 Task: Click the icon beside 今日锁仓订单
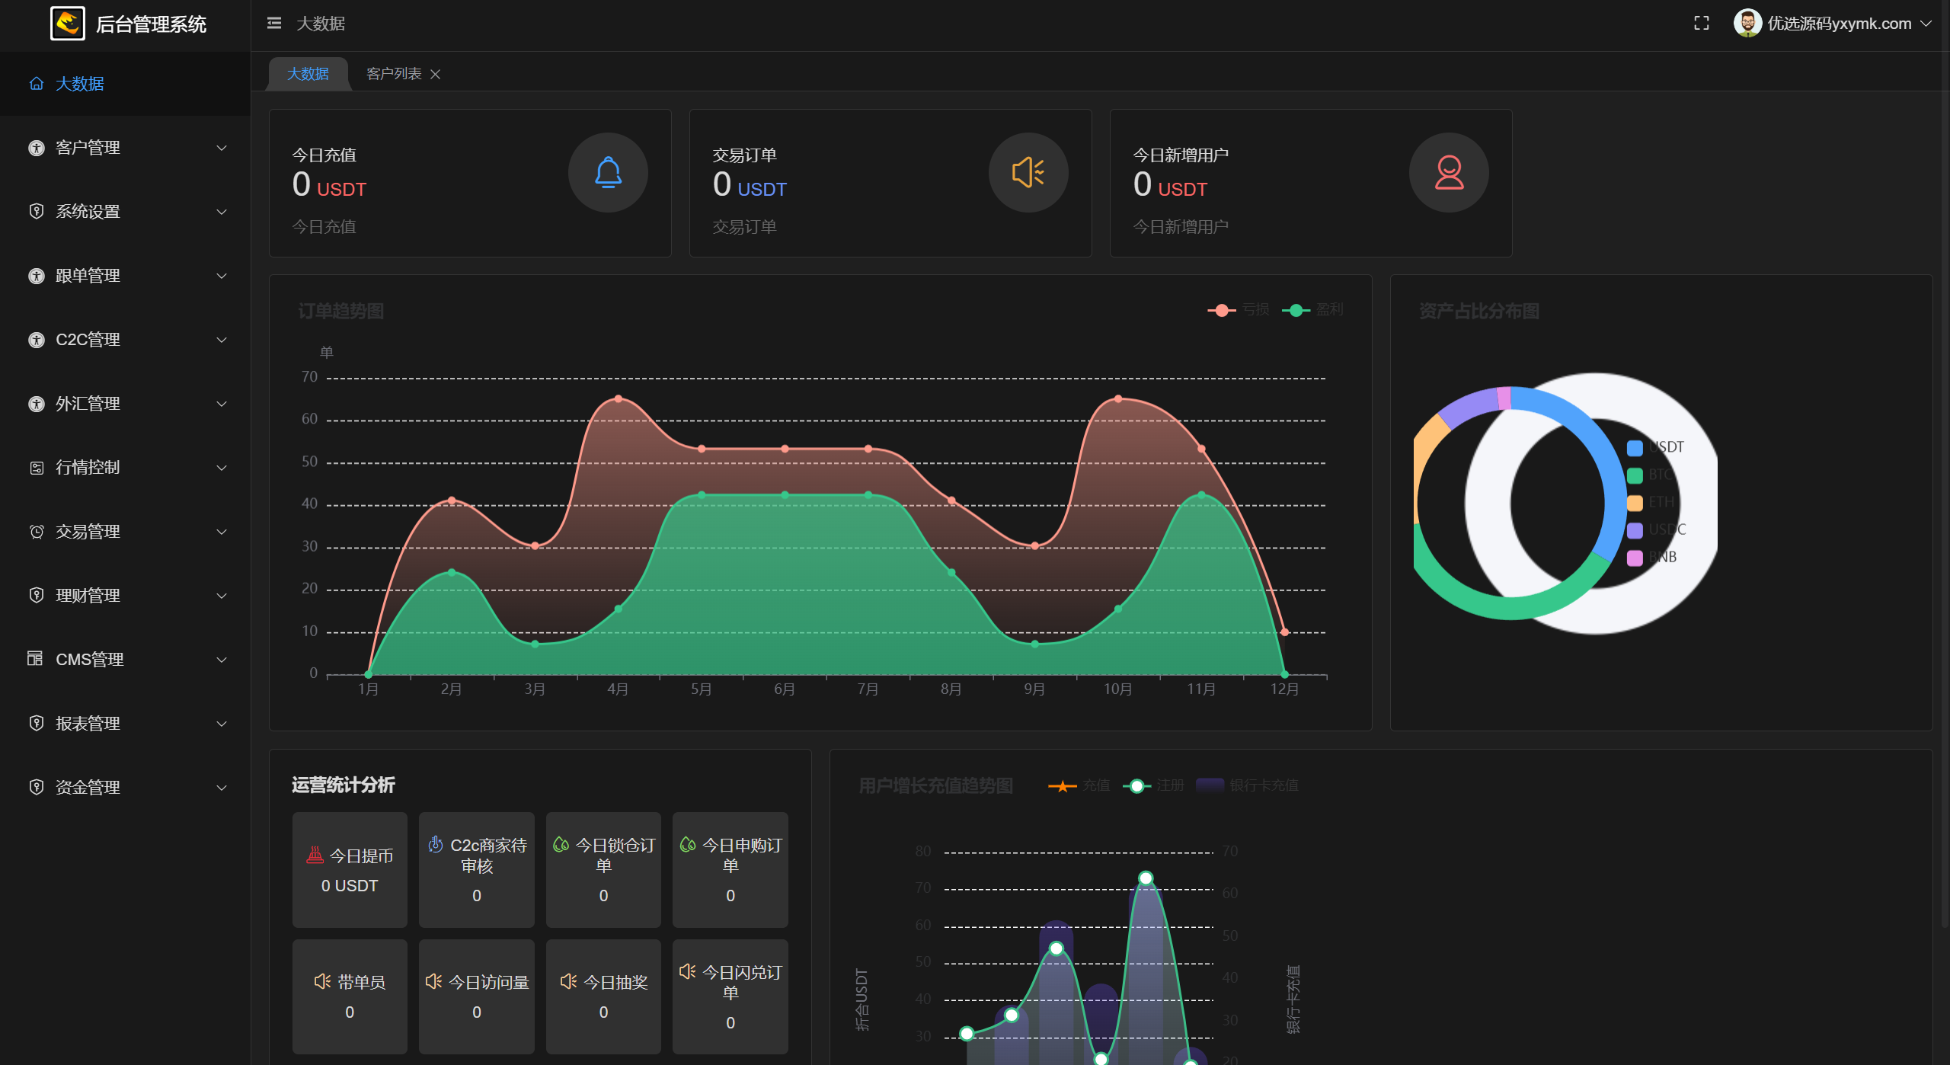pyautogui.click(x=561, y=844)
